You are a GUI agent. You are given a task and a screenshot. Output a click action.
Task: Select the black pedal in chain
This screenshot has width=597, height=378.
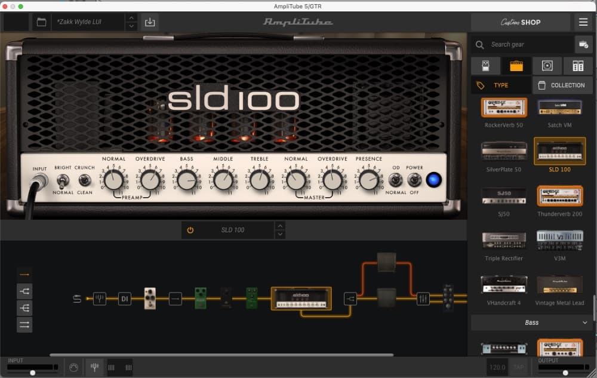pyautogui.click(x=226, y=298)
